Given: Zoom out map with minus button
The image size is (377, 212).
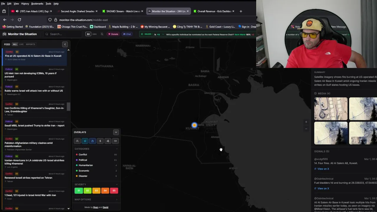Looking at the screenshot, I should coord(306,129).
